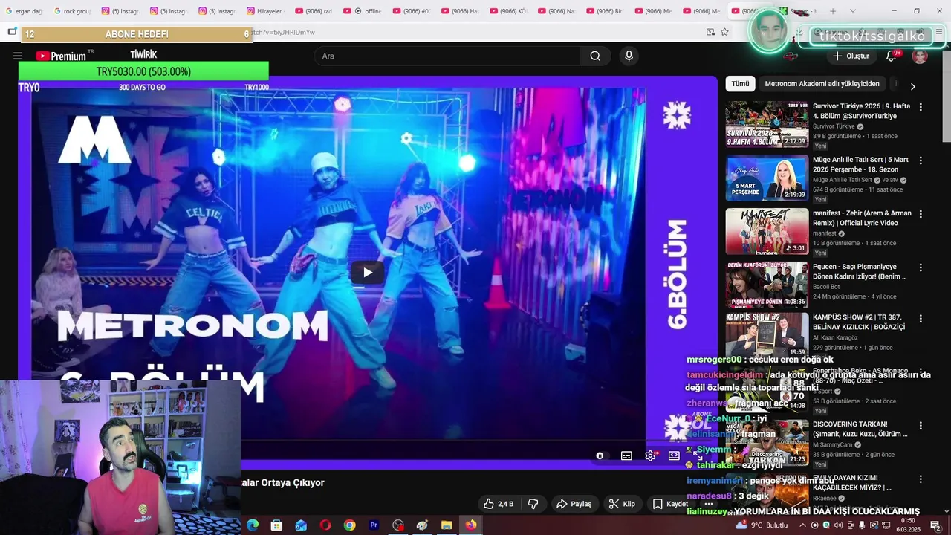Open KAMPÜS SHOW #2 video title
Image resolution: width=951 pixels, height=535 pixels.
click(x=859, y=322)
